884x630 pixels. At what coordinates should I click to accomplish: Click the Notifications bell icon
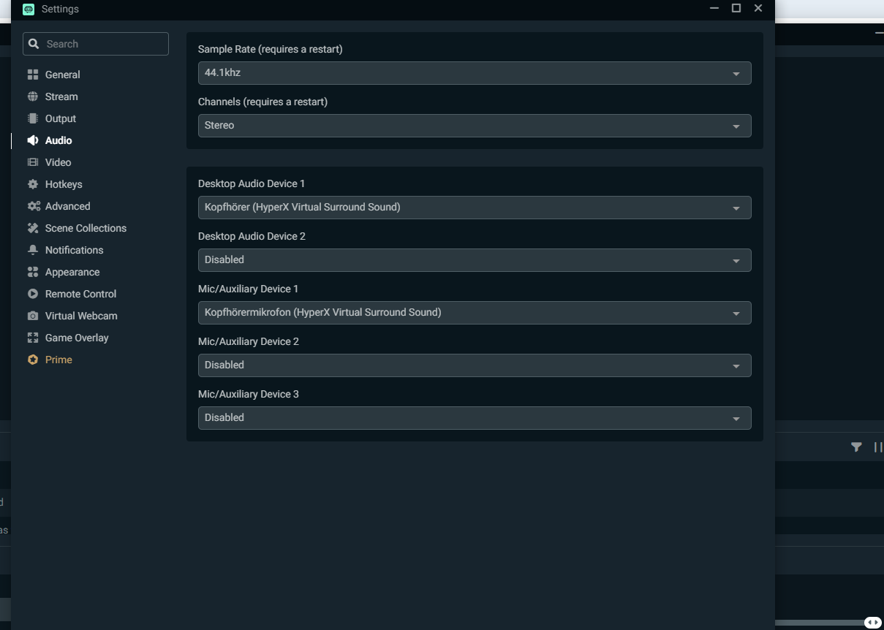click(x=33, y=250)
